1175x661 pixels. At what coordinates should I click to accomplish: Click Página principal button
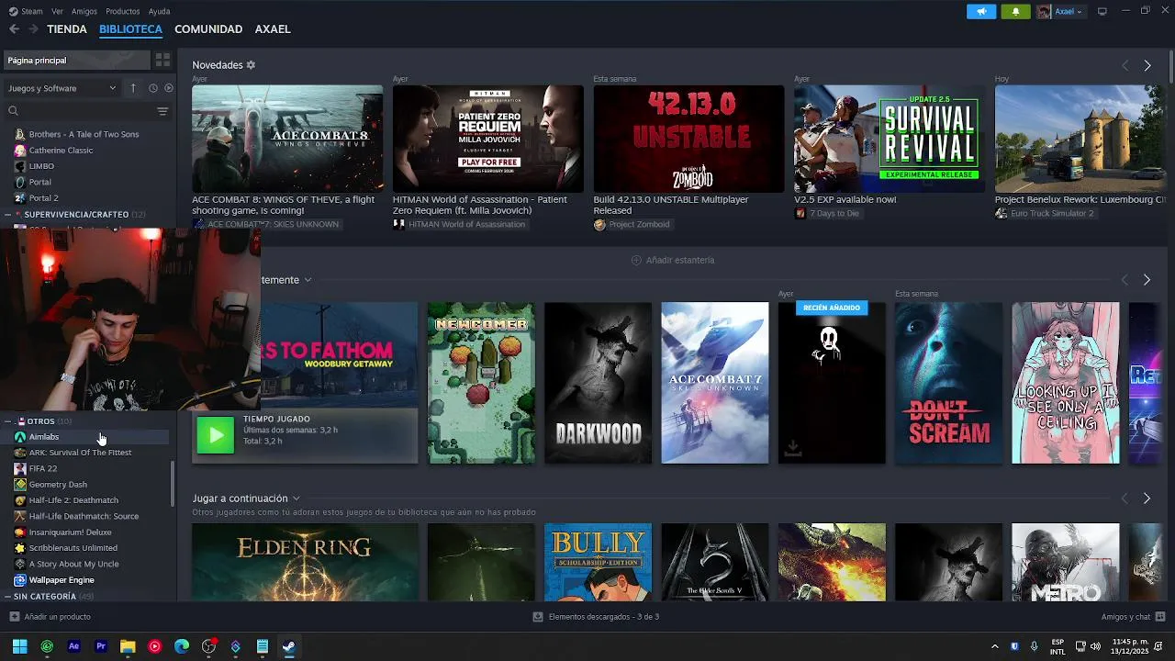point(77,60)
